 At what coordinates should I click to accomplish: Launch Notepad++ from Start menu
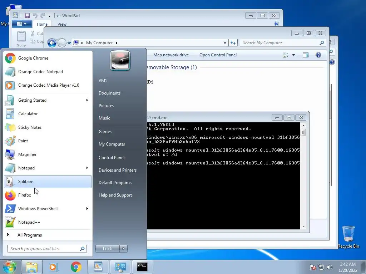coord(48,222)
